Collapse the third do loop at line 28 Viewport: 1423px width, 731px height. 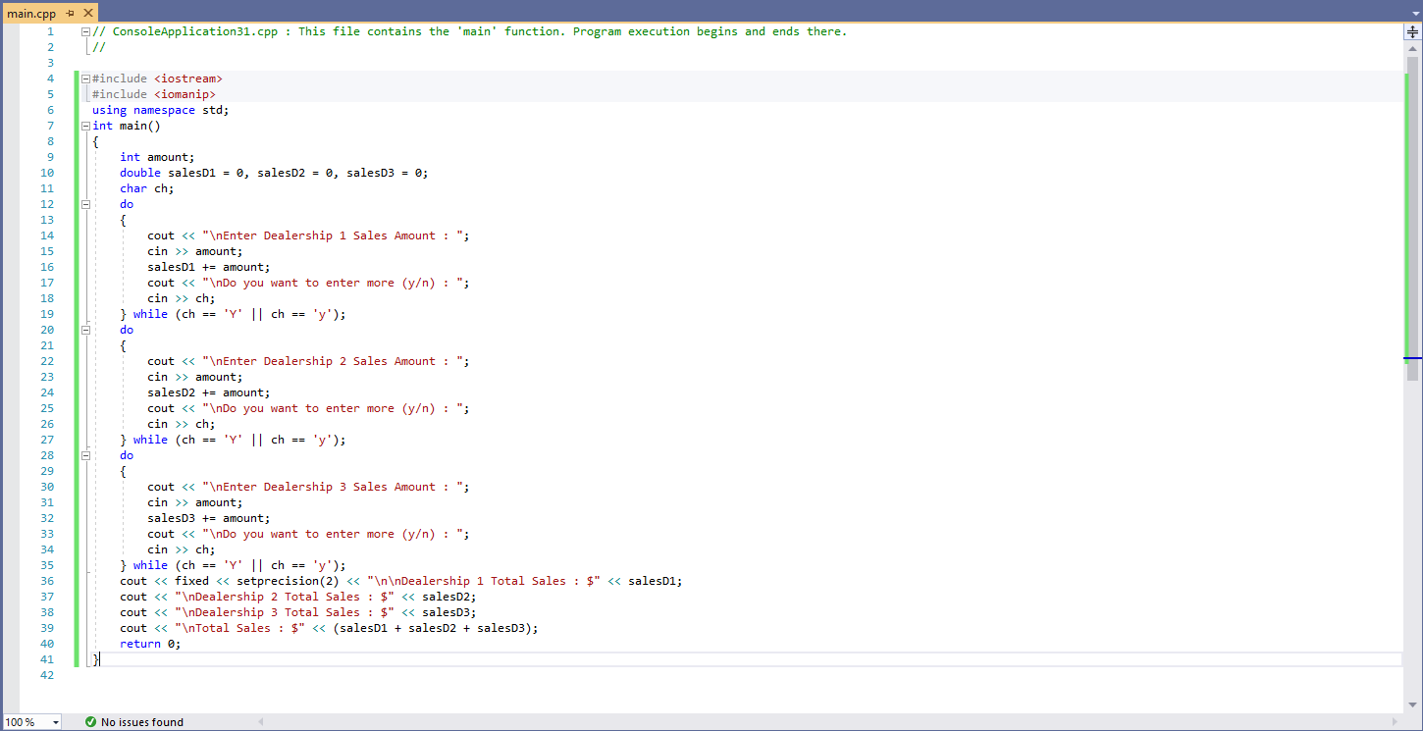coord(86,455)
